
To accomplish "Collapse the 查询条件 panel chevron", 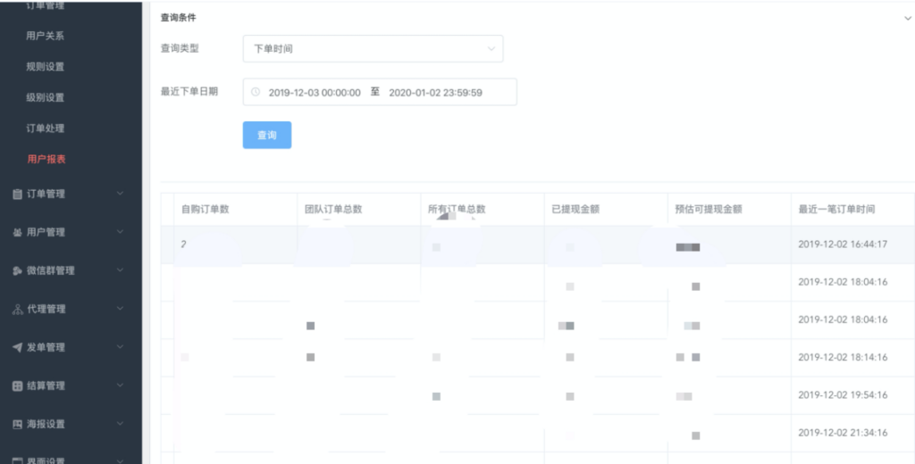I will click(908, 18).
